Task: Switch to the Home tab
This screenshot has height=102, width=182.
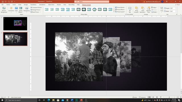Action: pos(8,5)
